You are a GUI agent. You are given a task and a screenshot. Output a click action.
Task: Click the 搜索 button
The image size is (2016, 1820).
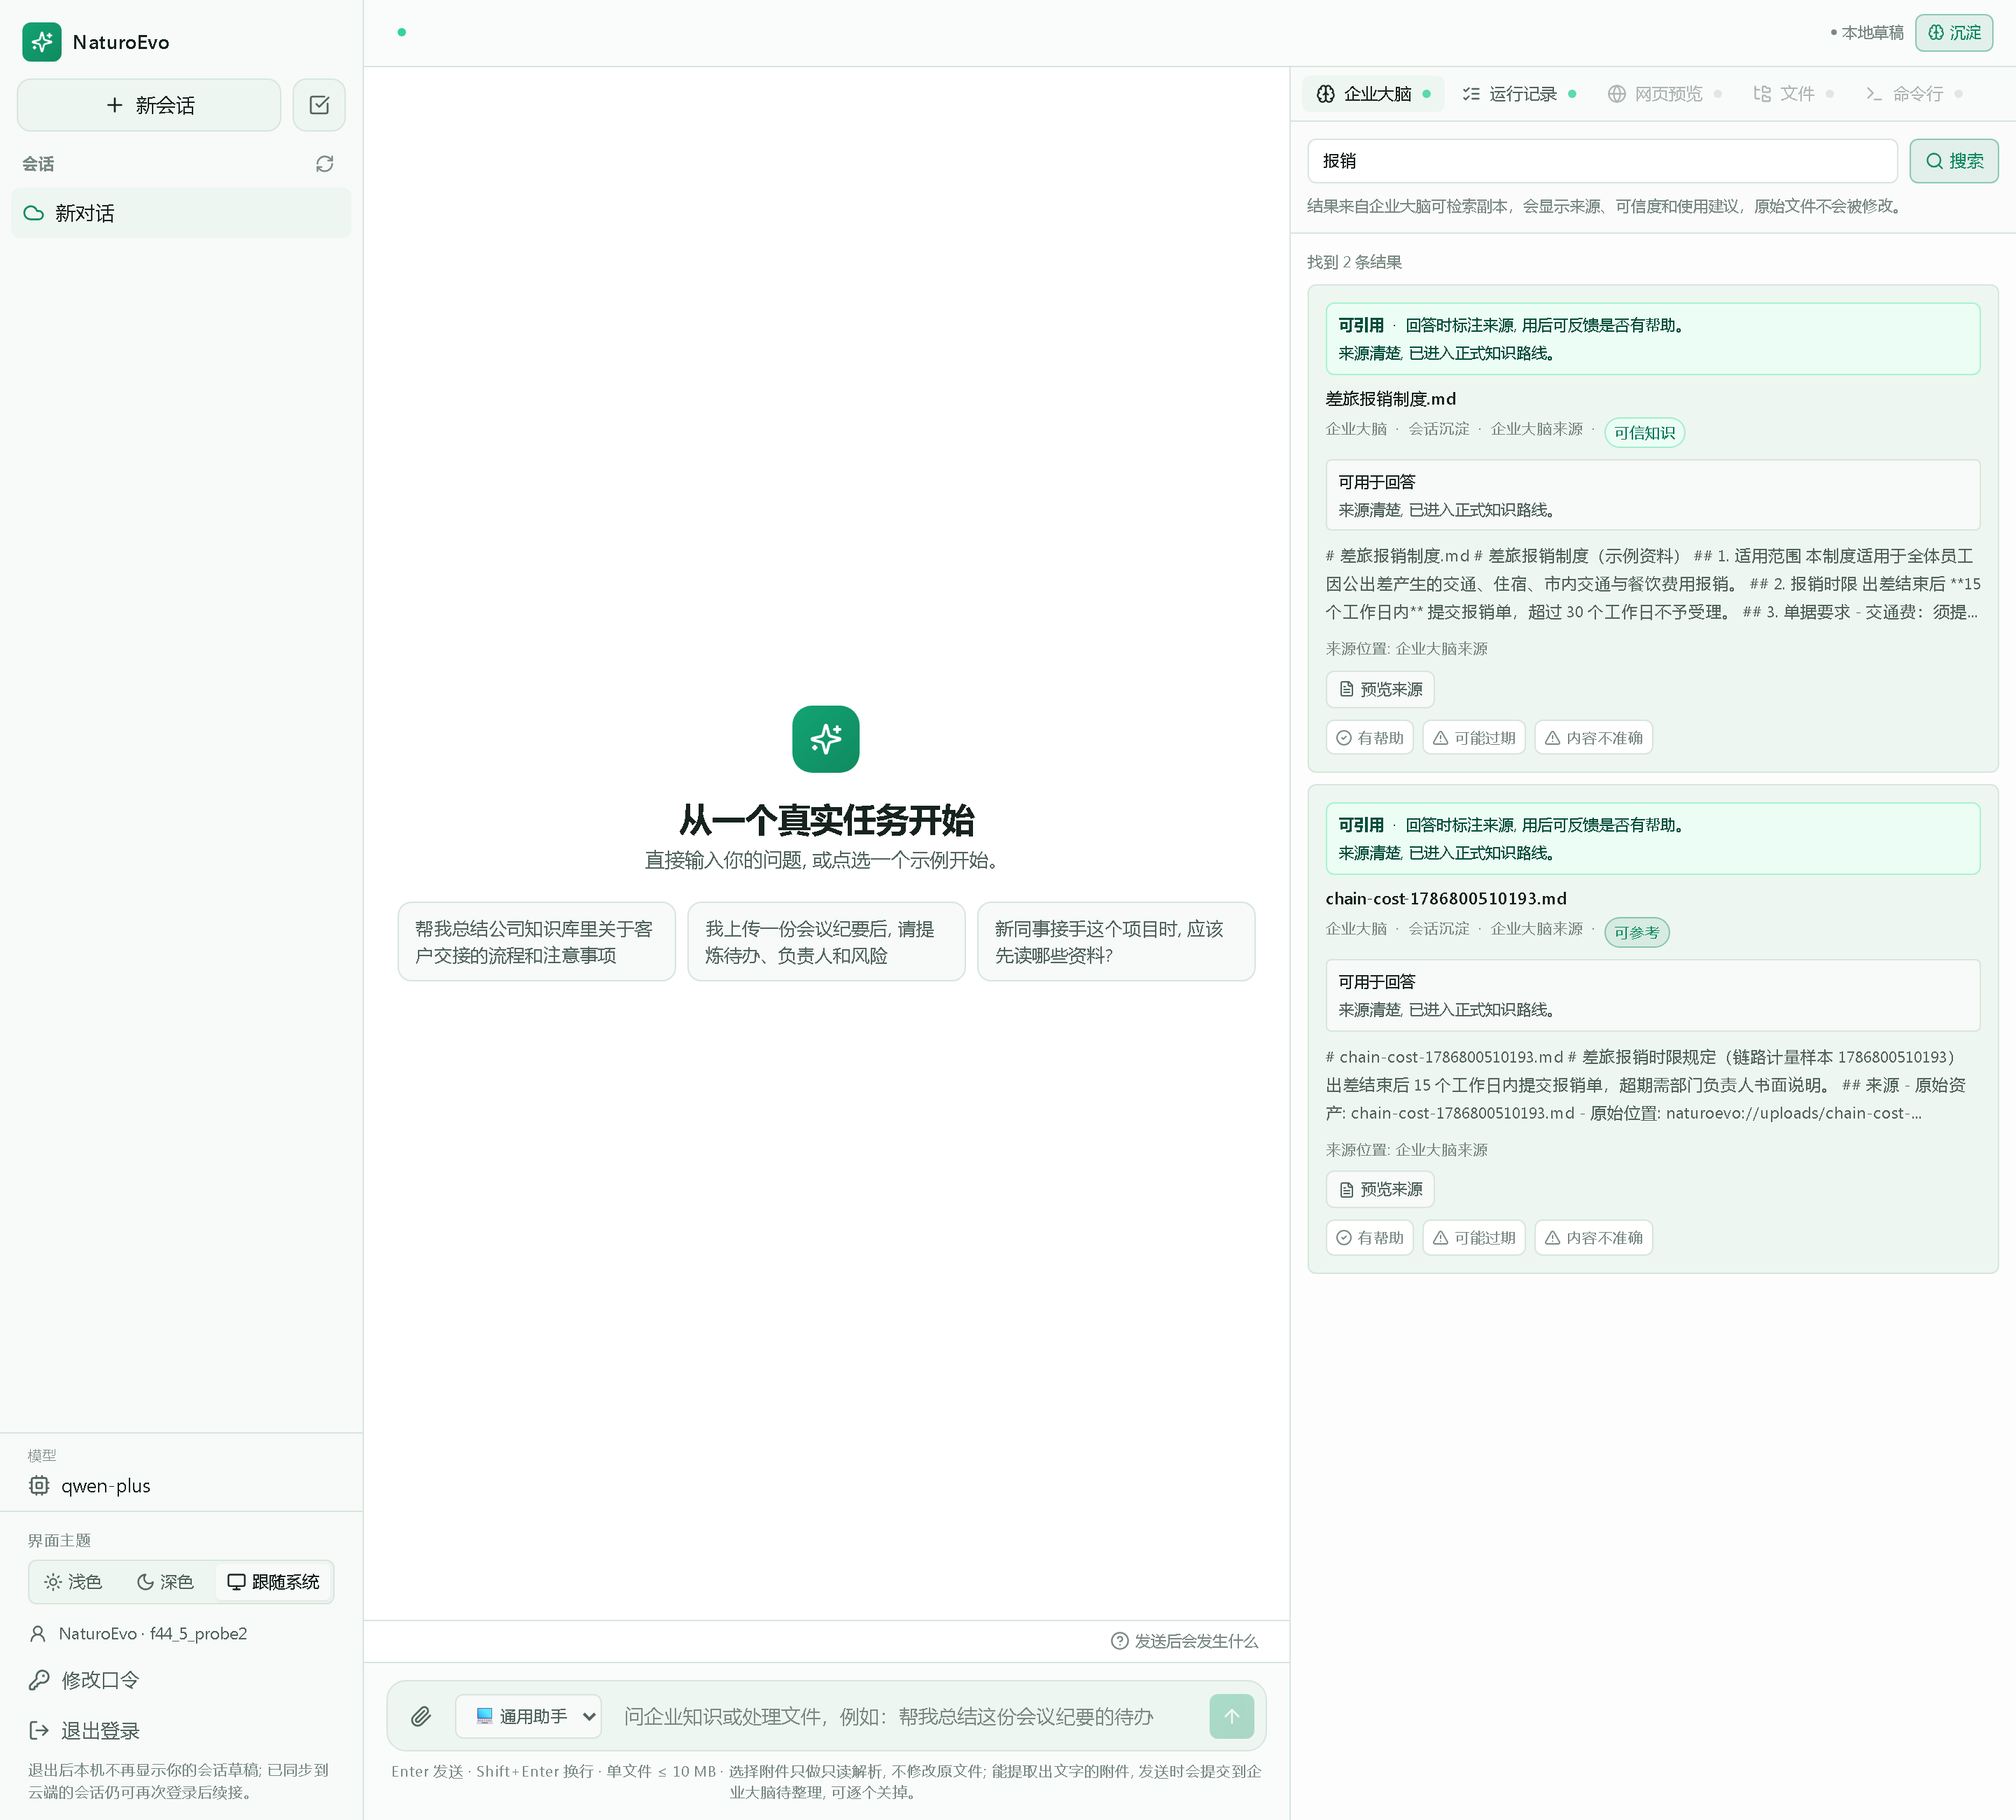pos(1954,161)
